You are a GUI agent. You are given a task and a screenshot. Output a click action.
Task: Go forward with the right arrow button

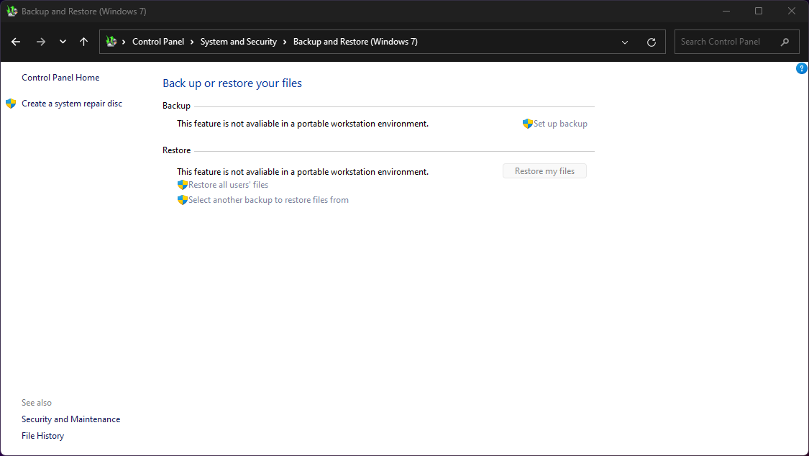pyautogui.click(x=41, y=42)
